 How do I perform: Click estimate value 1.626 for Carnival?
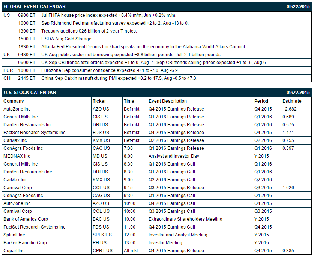288,188
